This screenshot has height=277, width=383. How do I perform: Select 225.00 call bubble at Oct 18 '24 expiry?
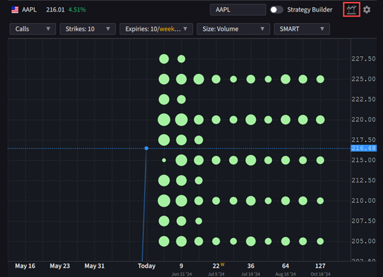coord(320,79)
